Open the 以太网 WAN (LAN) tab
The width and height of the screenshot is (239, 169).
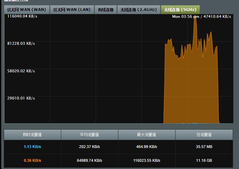coord(72,10)
